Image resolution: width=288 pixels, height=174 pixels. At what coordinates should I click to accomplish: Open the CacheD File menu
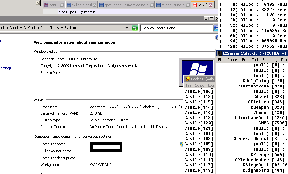(x=189, y=85)
